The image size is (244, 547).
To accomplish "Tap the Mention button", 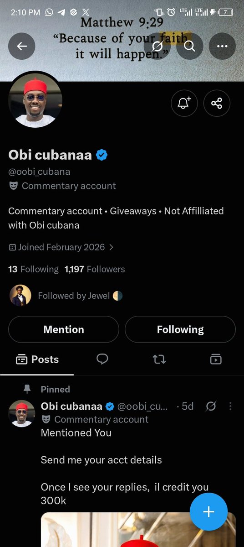I will click(64, 329).
